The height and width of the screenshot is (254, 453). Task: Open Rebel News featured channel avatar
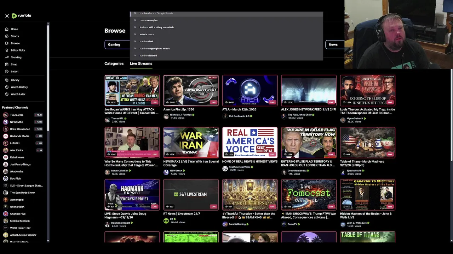tap(6, 157)
